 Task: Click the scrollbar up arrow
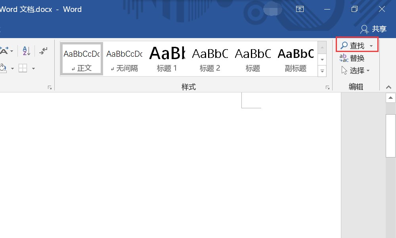pos(390,97)
